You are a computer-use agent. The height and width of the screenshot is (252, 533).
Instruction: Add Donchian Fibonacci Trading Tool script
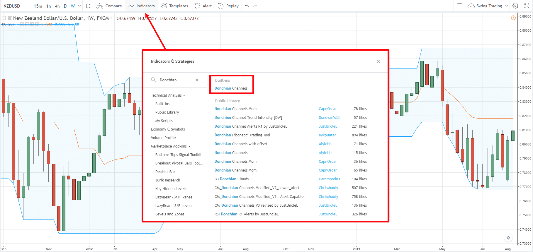coord(242,135)
